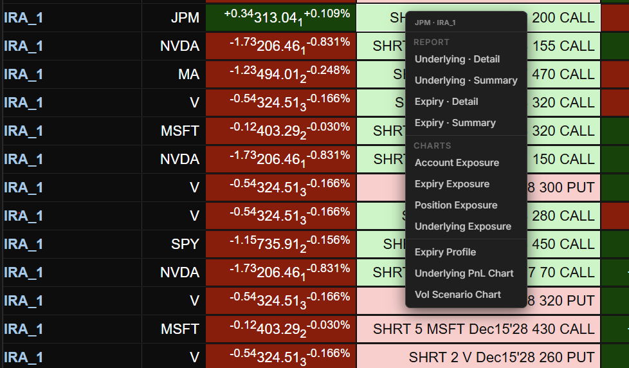Screen dimensions: 629x368
Task: Click V price 324.51 in the 320 PUT row
Action: tap(281, 300)
